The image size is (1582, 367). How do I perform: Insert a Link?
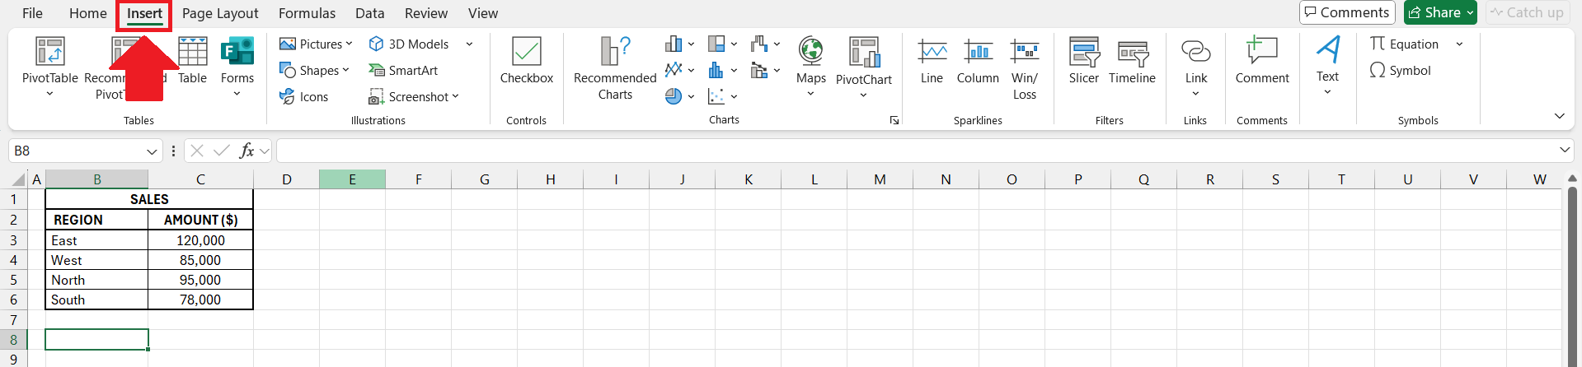click(x=1196, y=67)
